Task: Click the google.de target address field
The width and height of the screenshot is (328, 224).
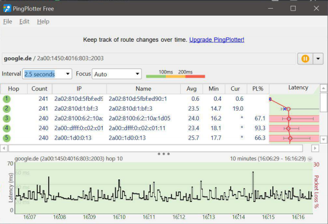Action: (x=149, y=58)
